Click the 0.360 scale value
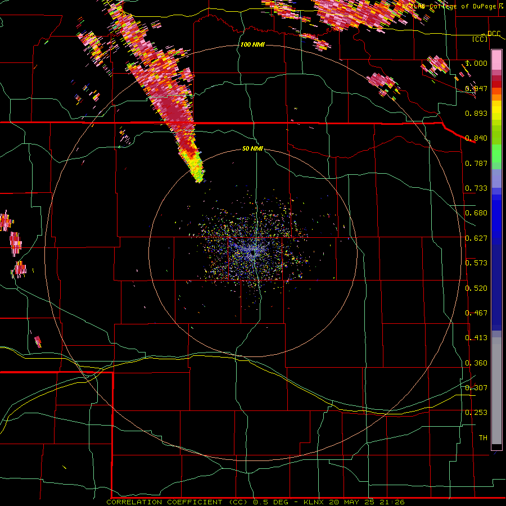 pos(476,363)
